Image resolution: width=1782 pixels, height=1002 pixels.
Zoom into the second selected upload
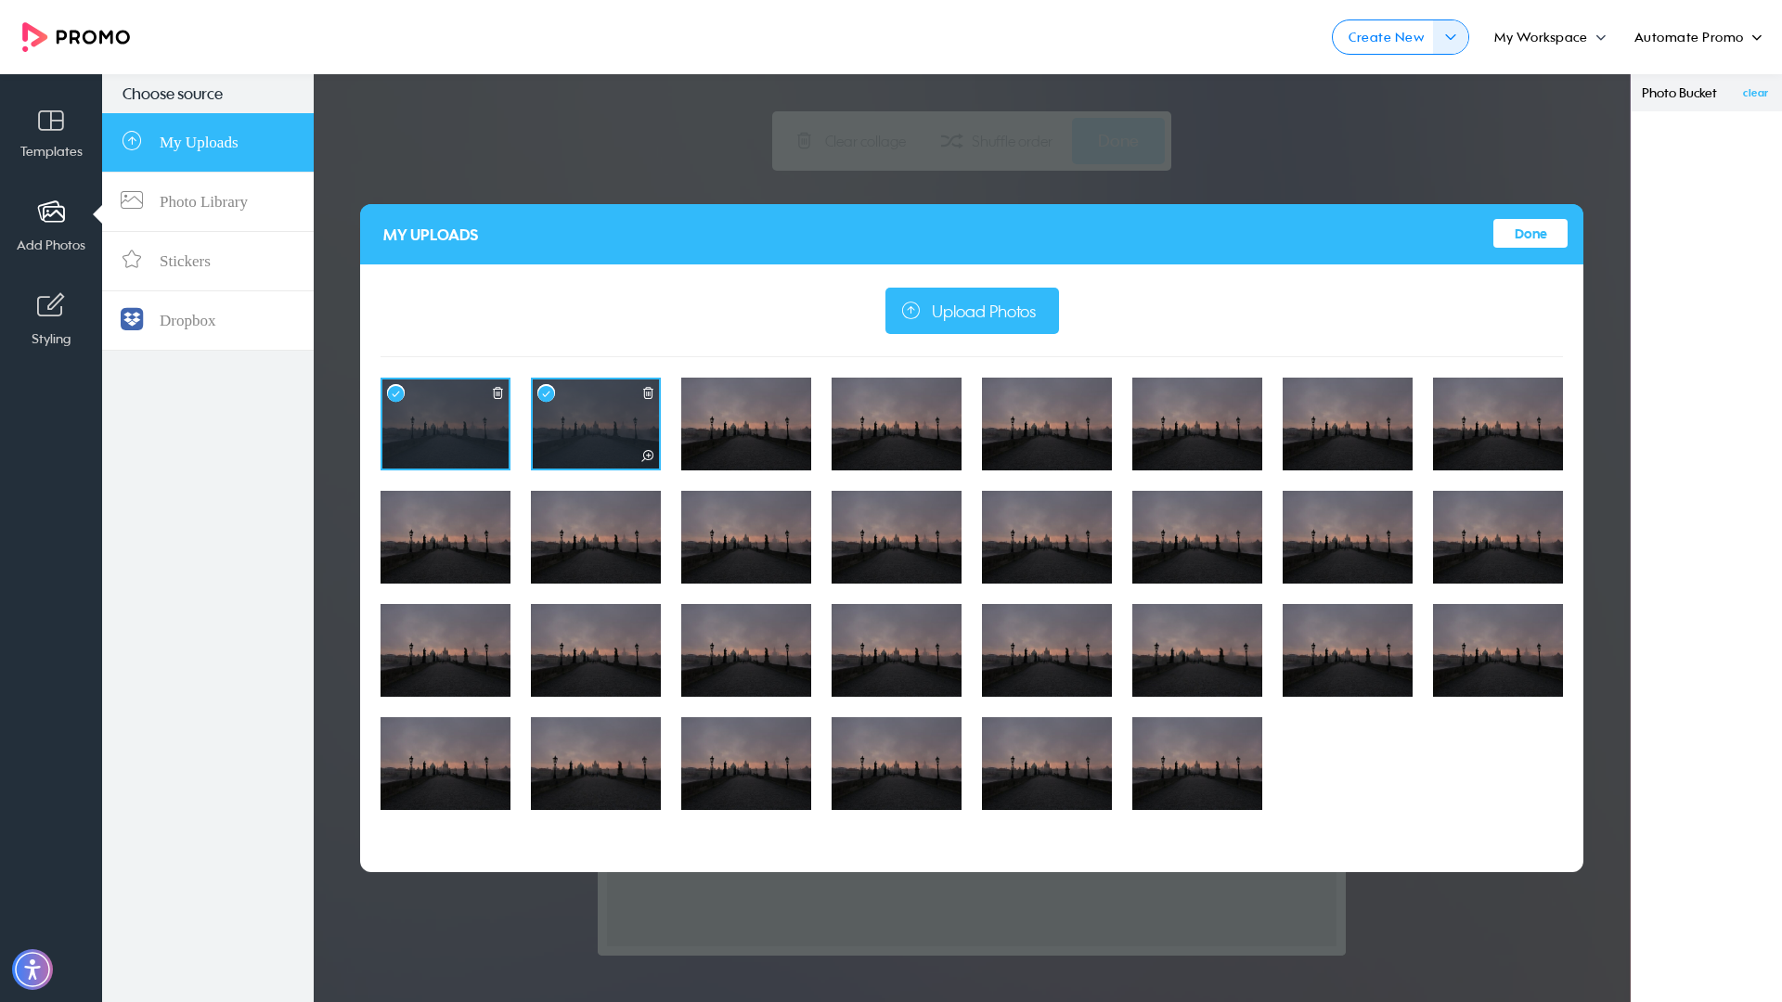click(648, 456)
